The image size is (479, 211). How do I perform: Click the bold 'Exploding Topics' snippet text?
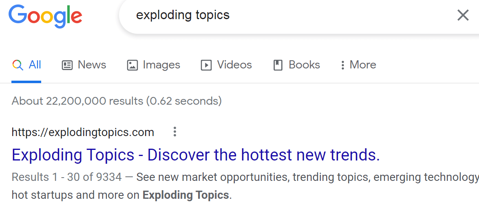tap(186, 195)
